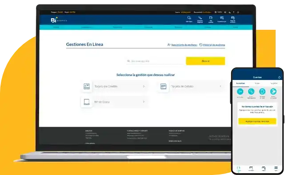
Task: Tap the third teal phone-shaped quick-action icon
Action: tap(262, 91)
